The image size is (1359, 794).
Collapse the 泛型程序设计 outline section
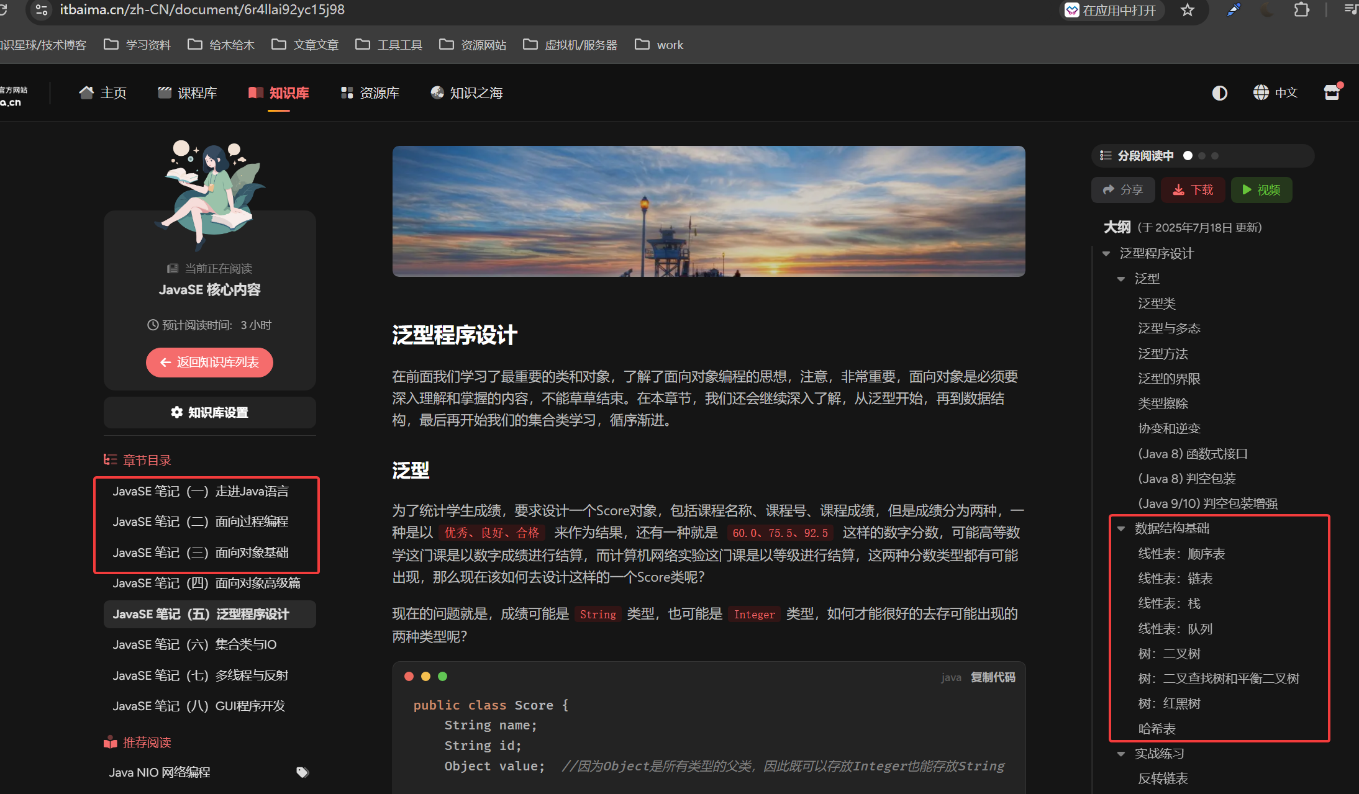[1106, 253]
